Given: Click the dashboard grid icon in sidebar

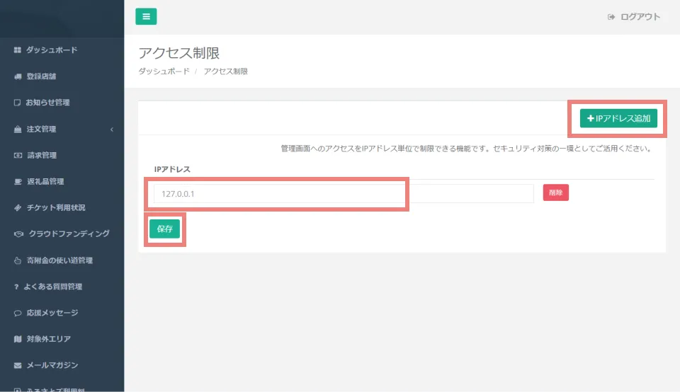Looking at the screenshot, I should [18, 50].
